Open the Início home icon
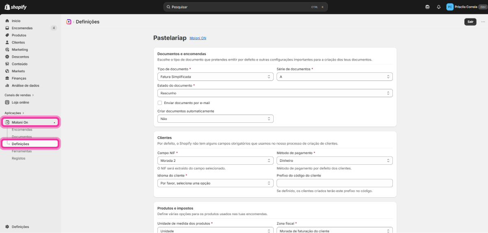 tap(7, 21)
